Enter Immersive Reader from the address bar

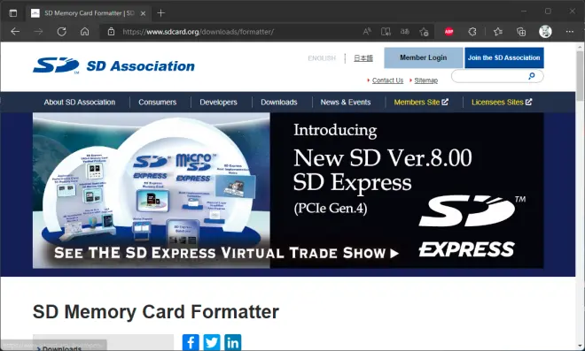click(386, 32)
